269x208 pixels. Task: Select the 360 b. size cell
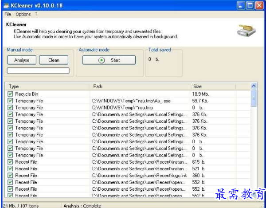(199, 175)
